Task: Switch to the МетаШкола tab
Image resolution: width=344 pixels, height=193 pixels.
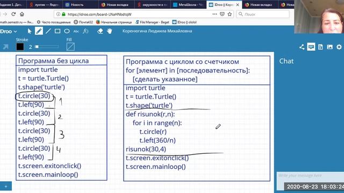Action: click(x=188, y=5)
